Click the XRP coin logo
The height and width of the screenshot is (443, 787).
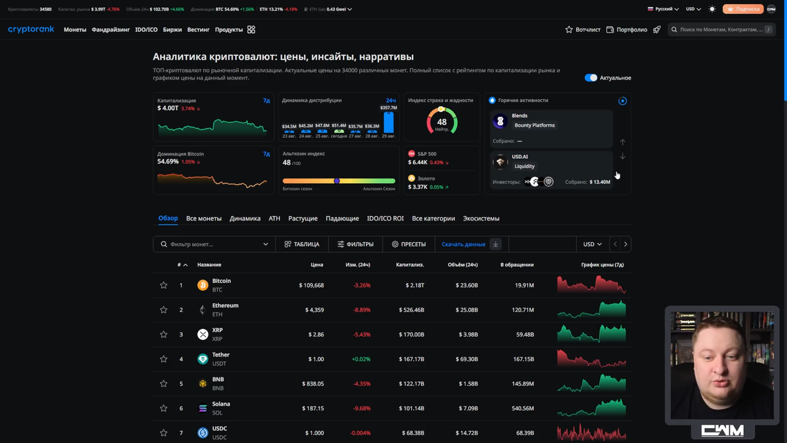pyautogui.click(x=203, y=335)
